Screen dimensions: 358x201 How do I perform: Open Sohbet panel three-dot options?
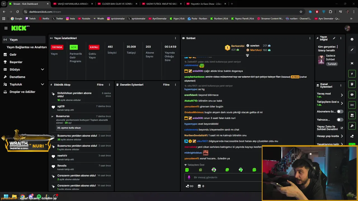click(x=310, y=38)
